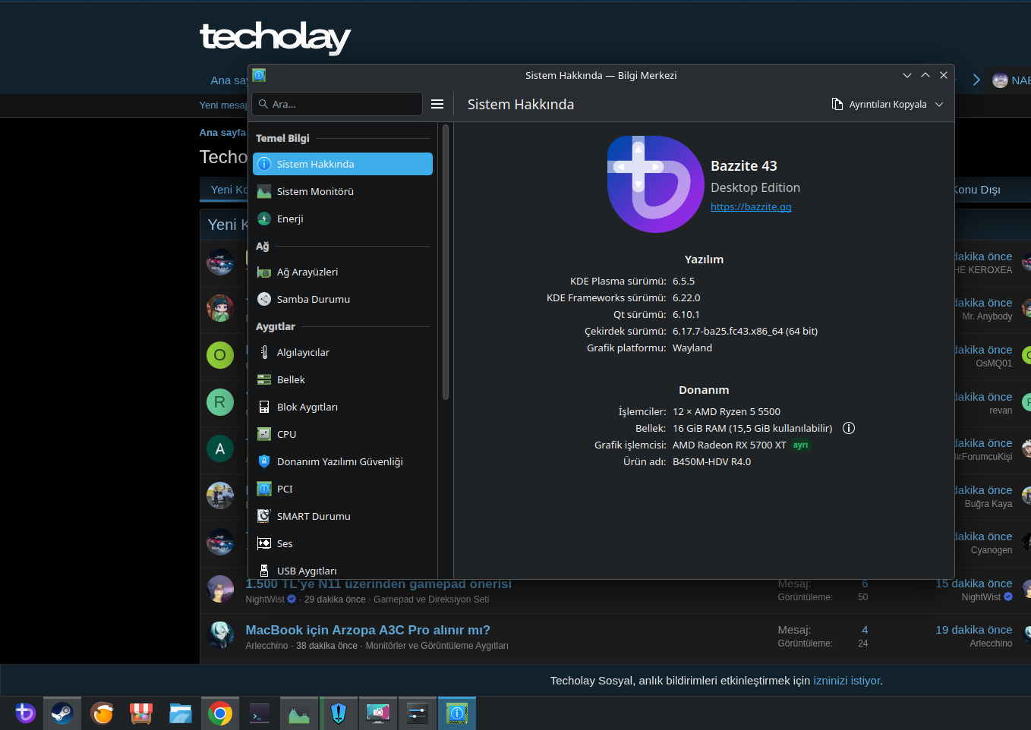Open Mr. Anybody's profile link
This screenshot has height=730, width=1031.
point(987,316)
